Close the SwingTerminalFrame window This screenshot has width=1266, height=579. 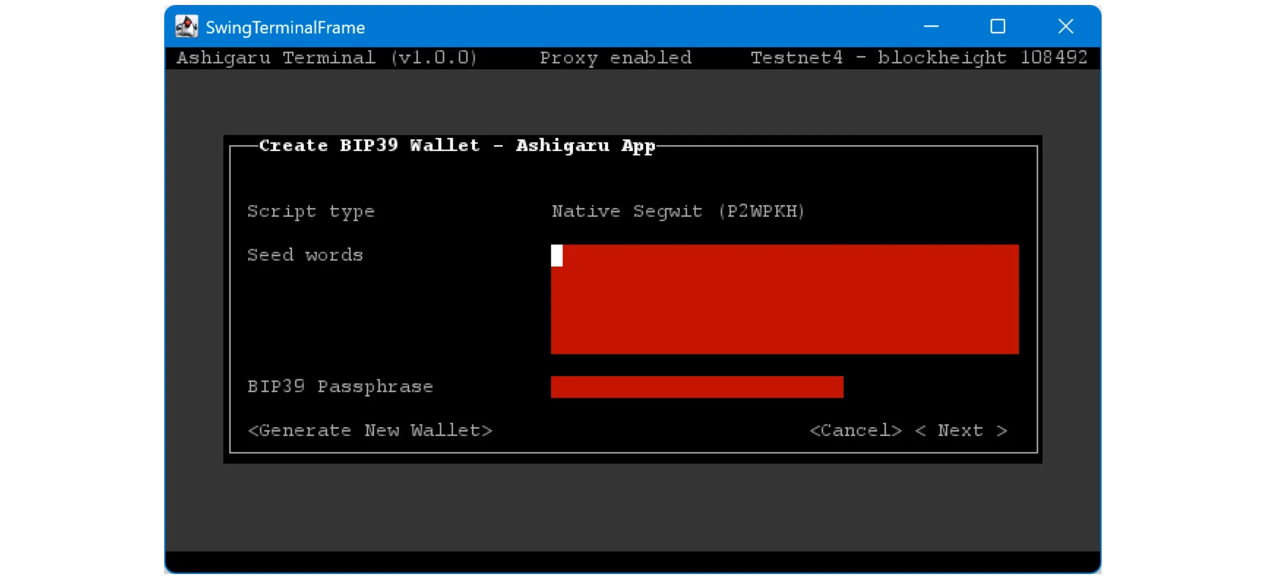(1065, 26)
